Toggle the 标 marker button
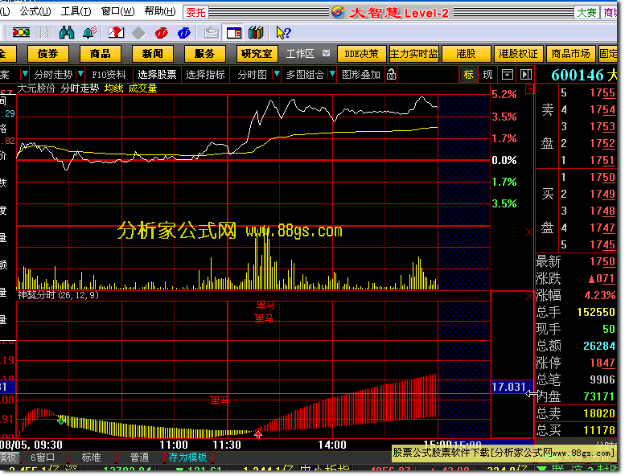Image resolution: width=625 pixels, height=476 pixels. [x=468, y=75]
